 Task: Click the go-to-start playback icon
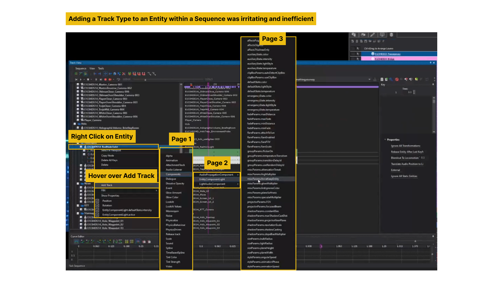[x=76, y=79]
